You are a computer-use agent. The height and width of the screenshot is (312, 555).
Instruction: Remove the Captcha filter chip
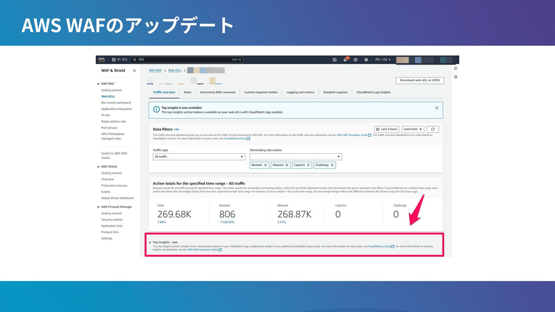pyautogui.click(x=308, y=165)
